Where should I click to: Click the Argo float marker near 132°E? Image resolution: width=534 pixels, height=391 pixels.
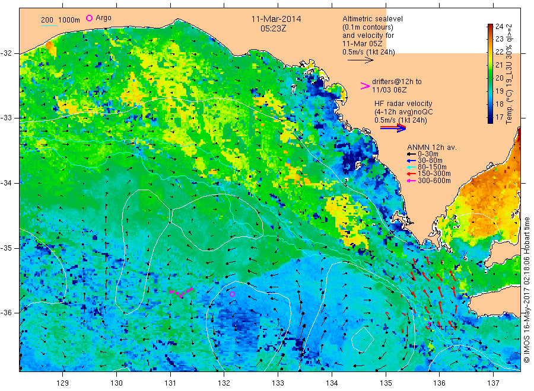pyautogui.click(x=232, y=294)
